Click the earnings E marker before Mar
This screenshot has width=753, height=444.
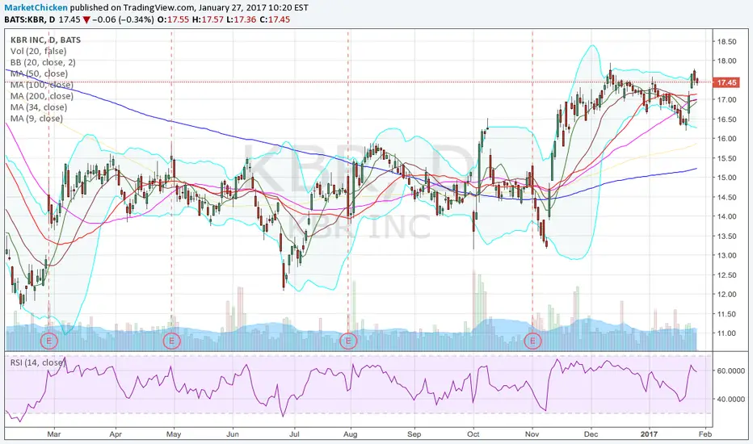(x=49, y=341)
